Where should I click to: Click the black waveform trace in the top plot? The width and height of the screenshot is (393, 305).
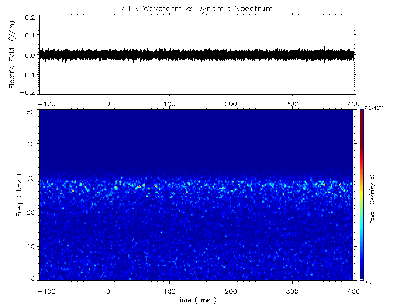pos(196,55)
